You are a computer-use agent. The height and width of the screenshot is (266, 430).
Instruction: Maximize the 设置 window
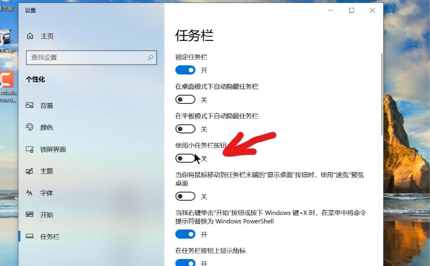point(352,10)
